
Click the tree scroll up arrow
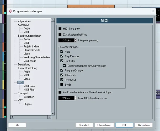pyautogui.click(x=53, y=20)
